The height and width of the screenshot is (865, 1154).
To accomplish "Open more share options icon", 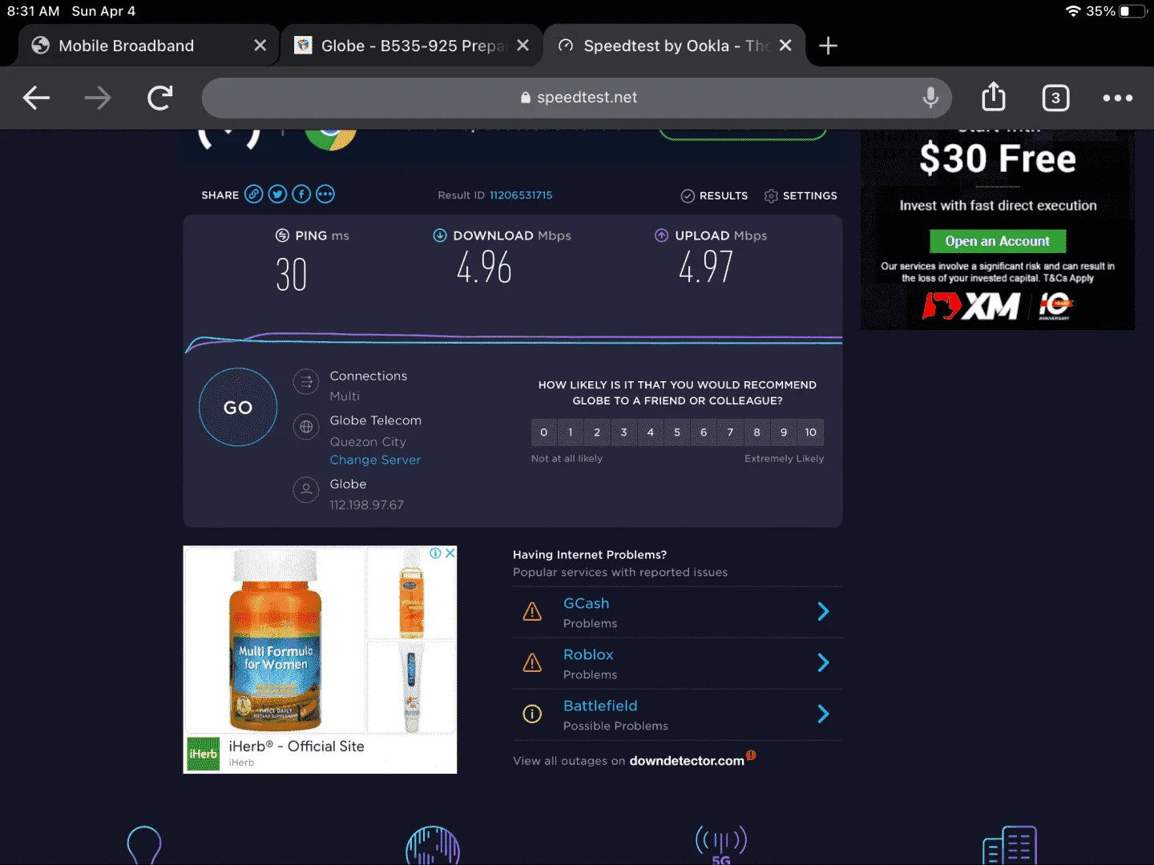I will click(325, 194).
